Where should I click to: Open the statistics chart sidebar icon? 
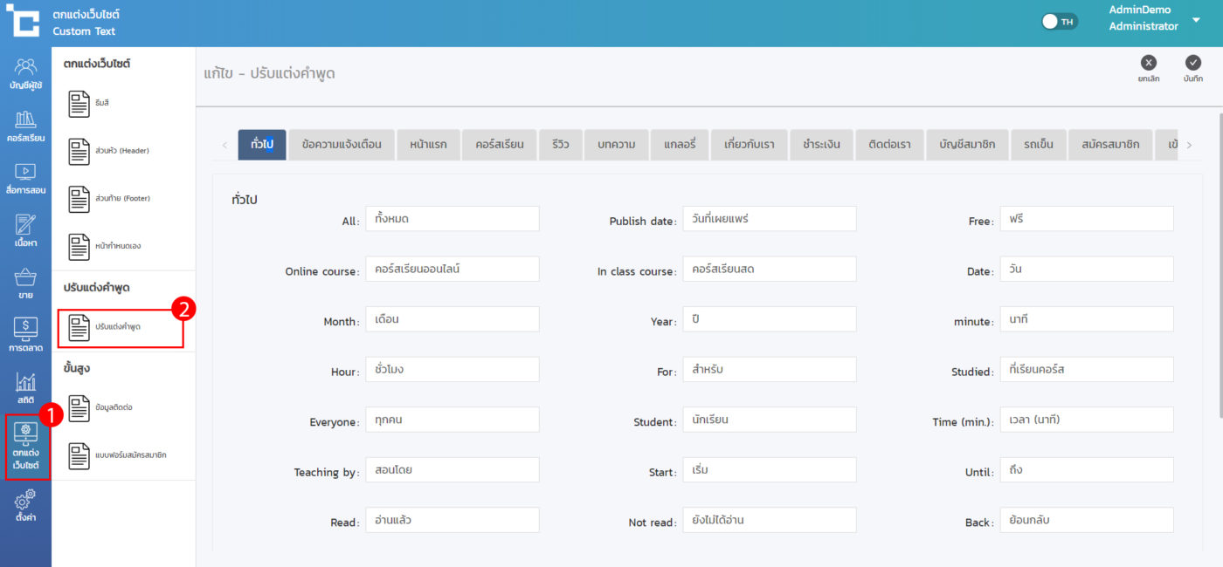pos(26,388)
